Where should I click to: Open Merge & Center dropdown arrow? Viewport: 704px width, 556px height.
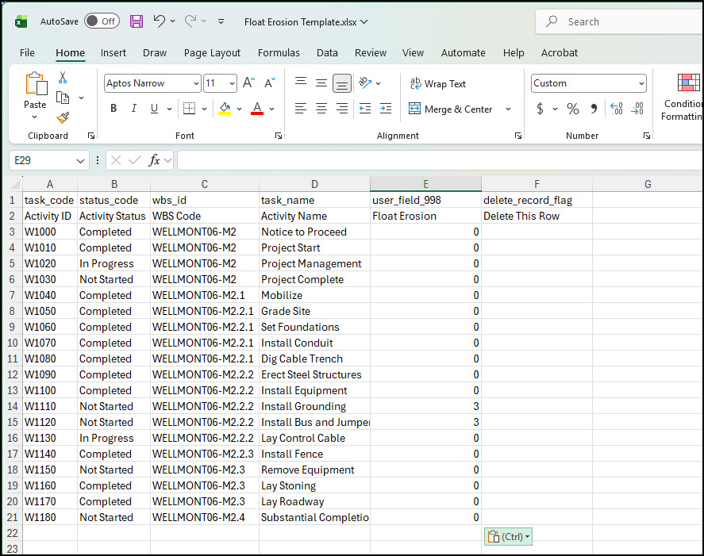pyautogui.click(x=508, y=109)
